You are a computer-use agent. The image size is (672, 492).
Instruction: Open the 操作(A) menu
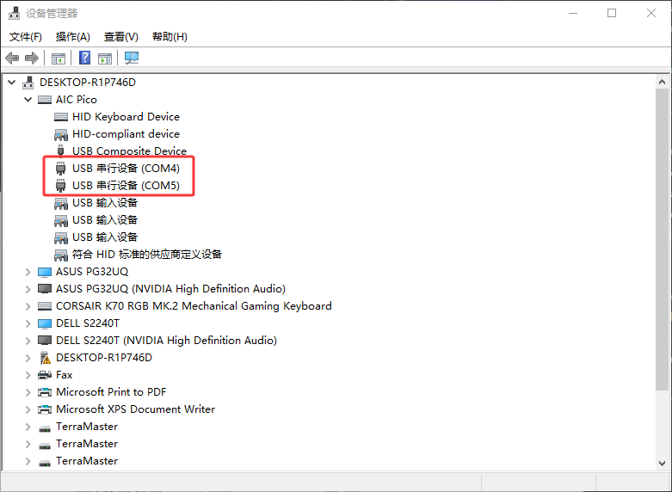73,37
